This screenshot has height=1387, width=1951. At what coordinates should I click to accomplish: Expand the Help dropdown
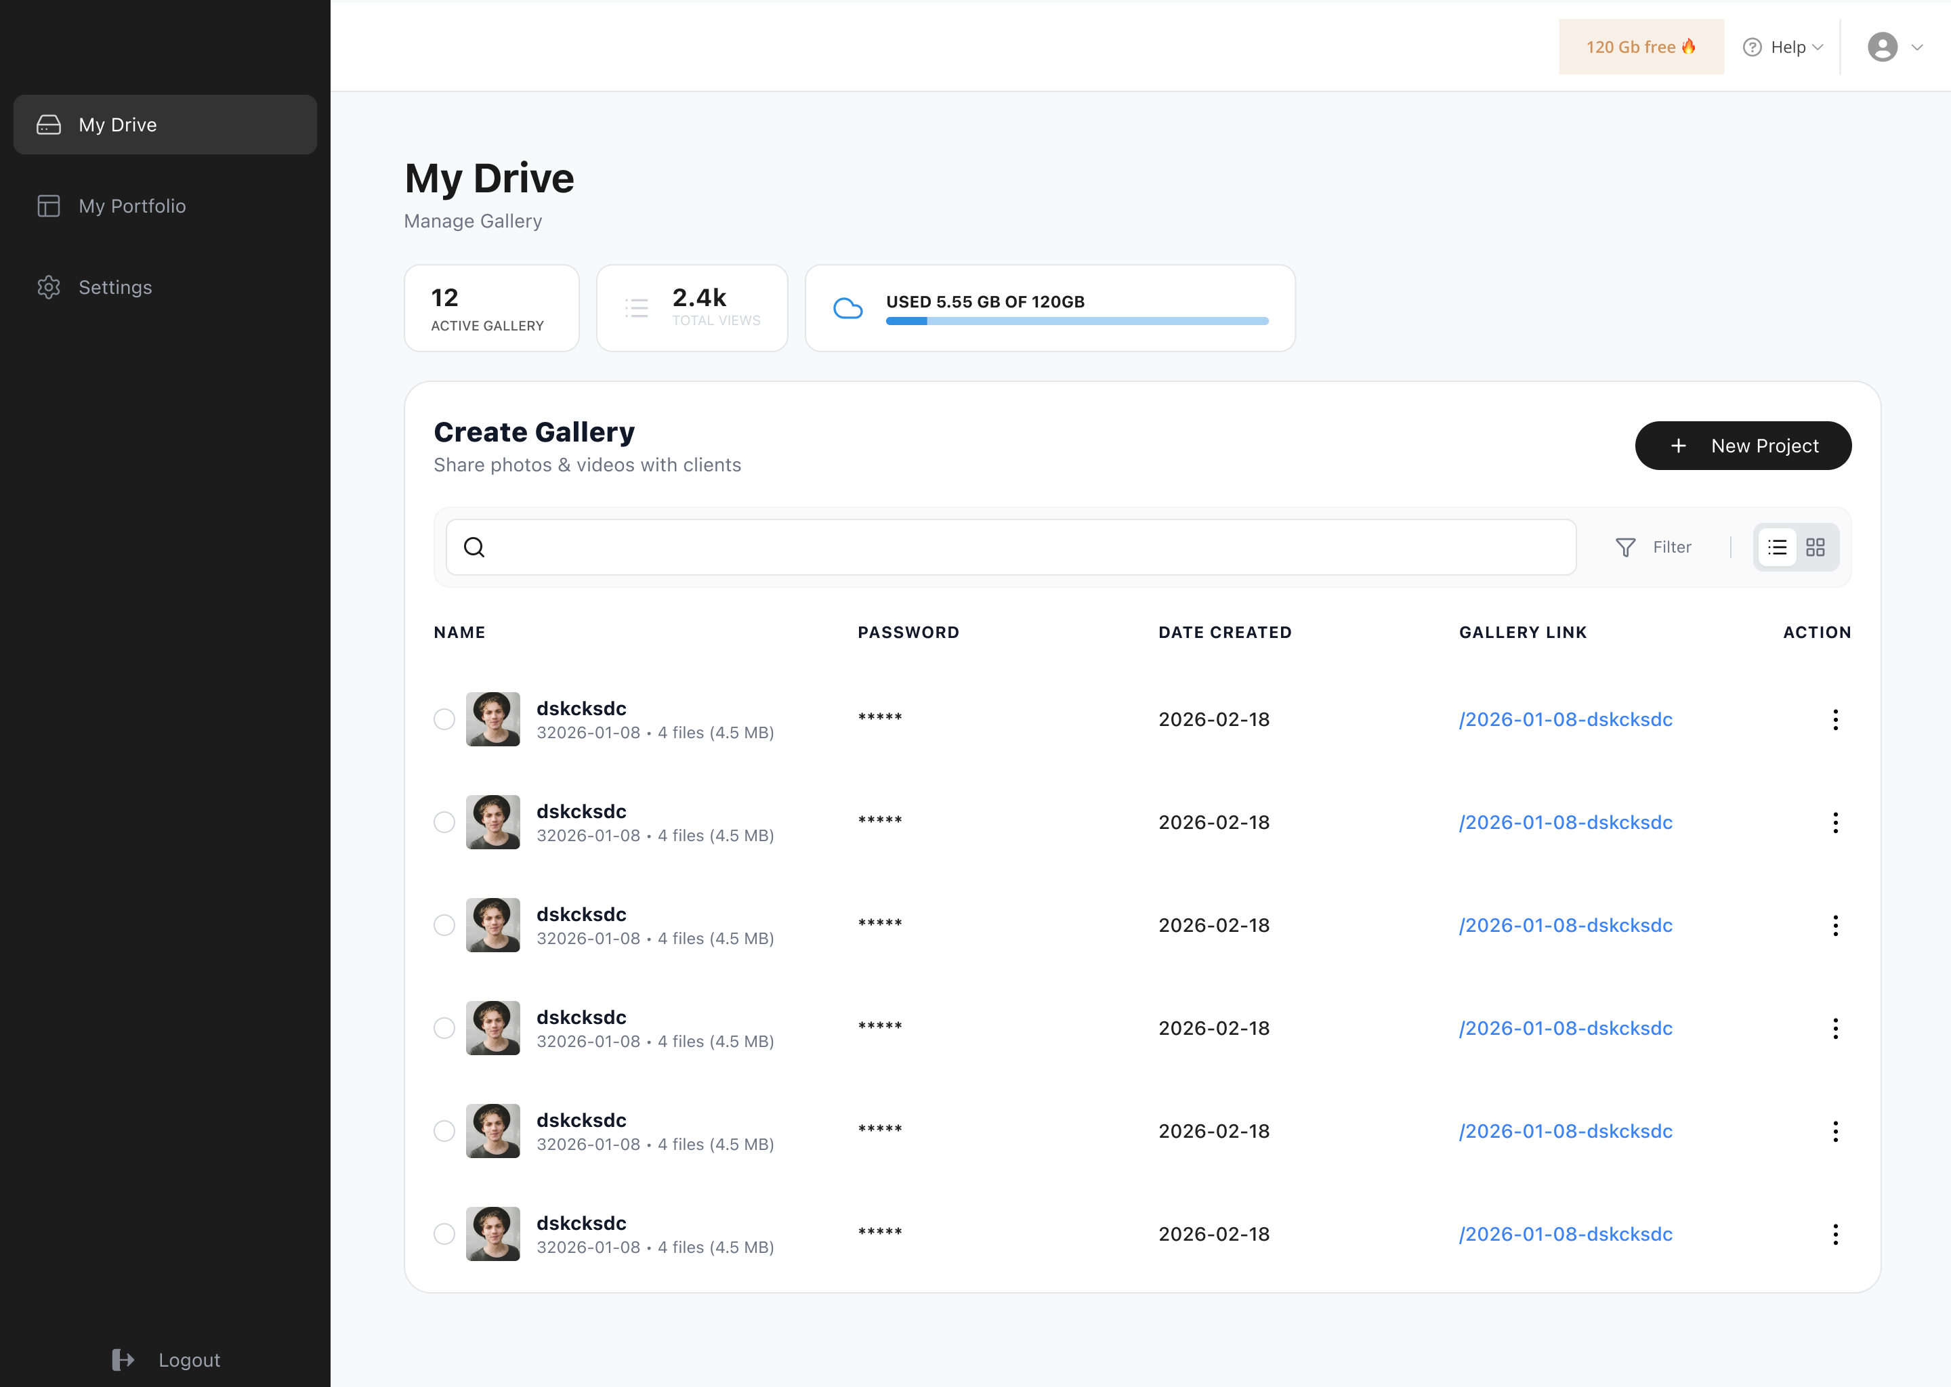(x=1784, y=47)
